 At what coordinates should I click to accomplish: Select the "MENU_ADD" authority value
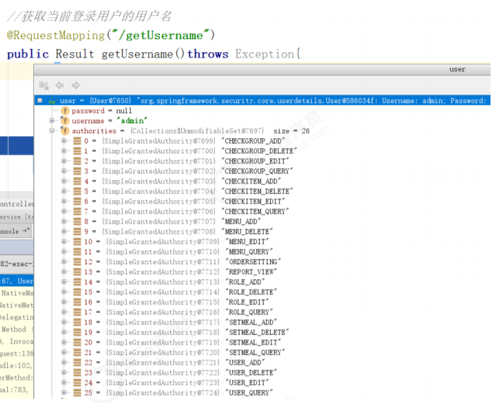point(241,221)
